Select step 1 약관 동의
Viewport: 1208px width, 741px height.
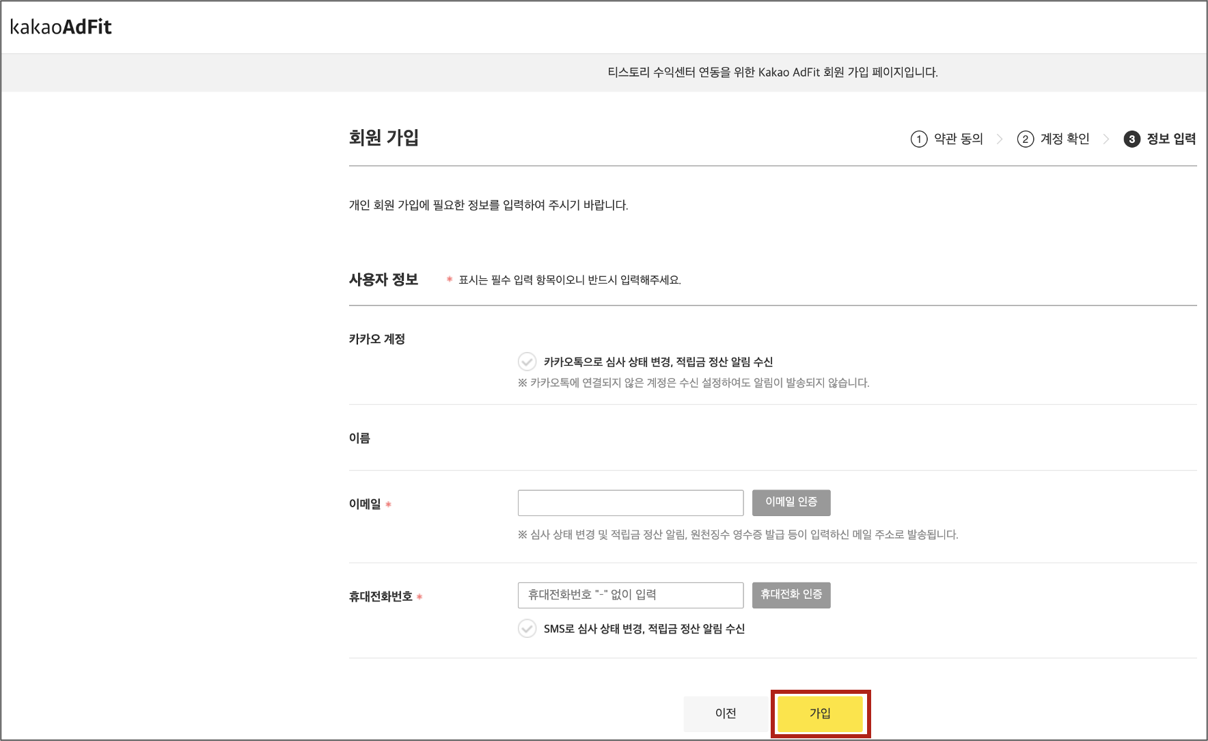tap(947, 139)
